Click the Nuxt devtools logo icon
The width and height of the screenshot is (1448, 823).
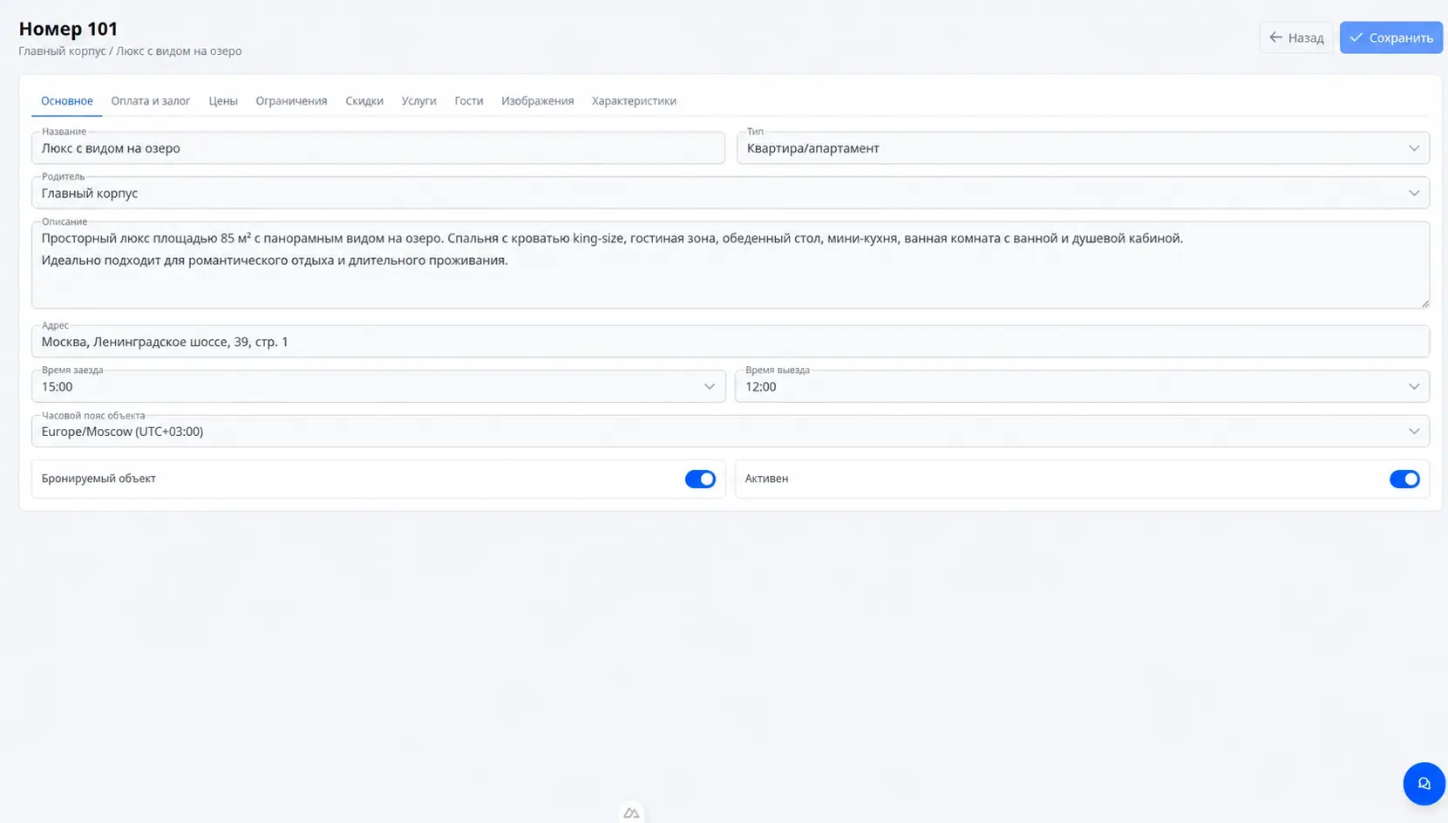[631, 813]
